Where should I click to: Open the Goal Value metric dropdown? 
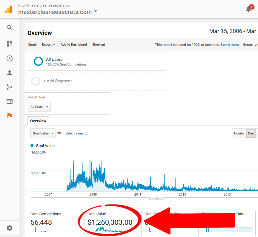coord(43,133)
